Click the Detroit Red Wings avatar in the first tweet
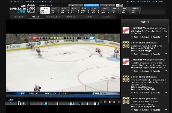172x113 pixels. pyautogui.click(x=126, y=30)
